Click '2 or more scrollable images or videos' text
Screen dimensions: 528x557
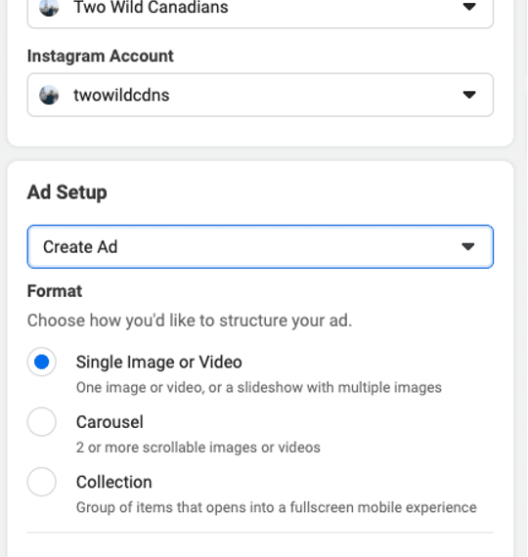point(198,448)
